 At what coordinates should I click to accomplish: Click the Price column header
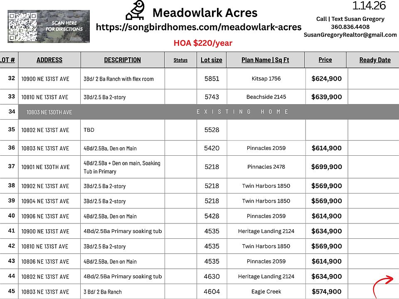point(325,60)
